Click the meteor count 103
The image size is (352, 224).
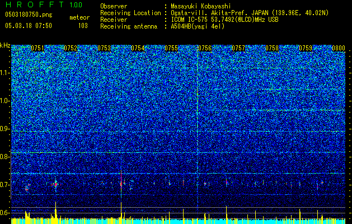83,26
